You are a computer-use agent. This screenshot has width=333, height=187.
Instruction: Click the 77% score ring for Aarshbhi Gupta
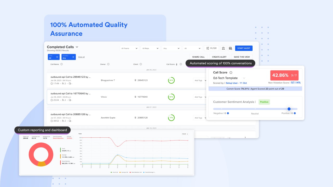point(171,118)
